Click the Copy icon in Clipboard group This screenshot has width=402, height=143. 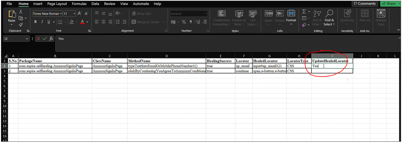point(21,18)
